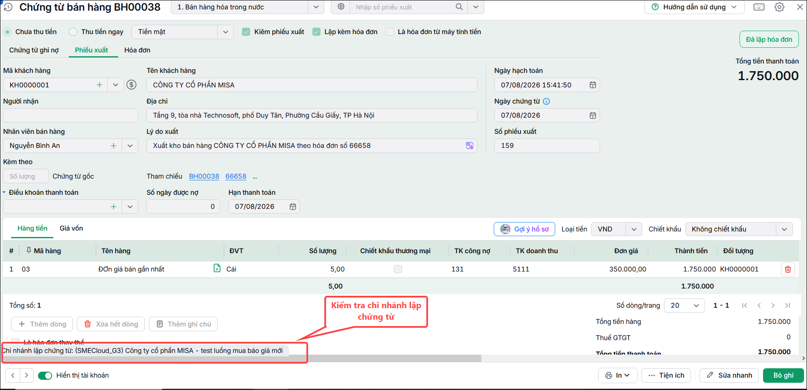Open the keyboard shortcuts icon
807x390 pixels.
tap(759, 7)
